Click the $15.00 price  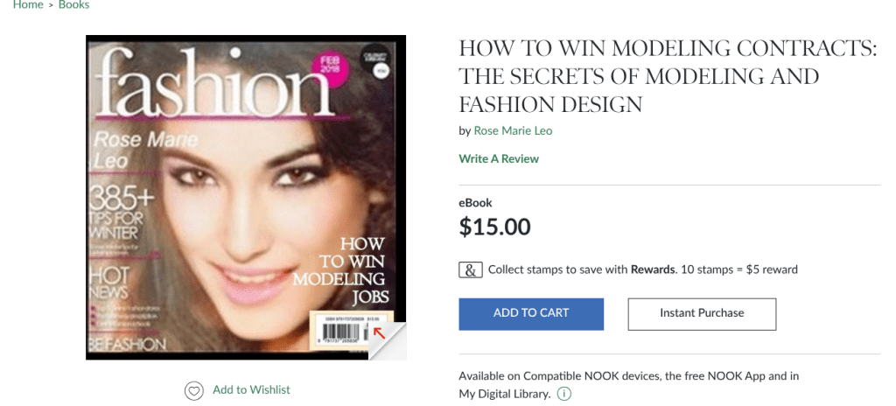coord(495,227)
